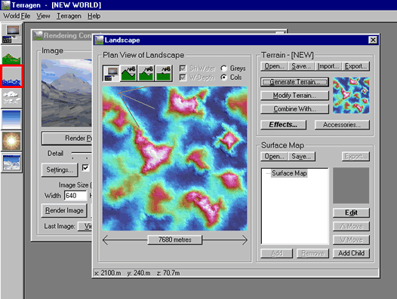
Task: Open the Cloudscape sidebar icon
Action: [11, 98]
